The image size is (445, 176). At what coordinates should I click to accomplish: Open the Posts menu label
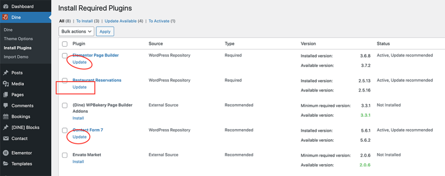[17, 73]
